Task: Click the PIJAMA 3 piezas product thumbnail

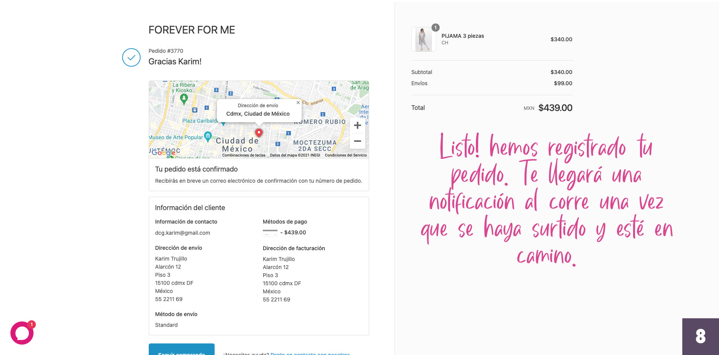Action: (423, 39)
